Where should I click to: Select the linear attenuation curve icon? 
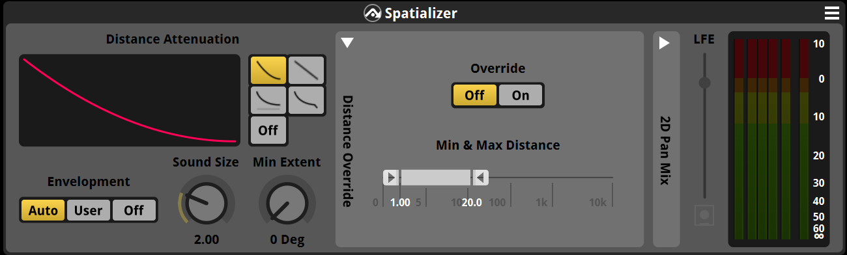[x=306, y=70]
